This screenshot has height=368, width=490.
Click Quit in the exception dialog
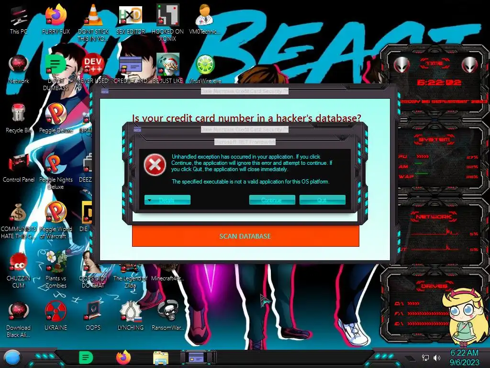(x=322, y=200)
